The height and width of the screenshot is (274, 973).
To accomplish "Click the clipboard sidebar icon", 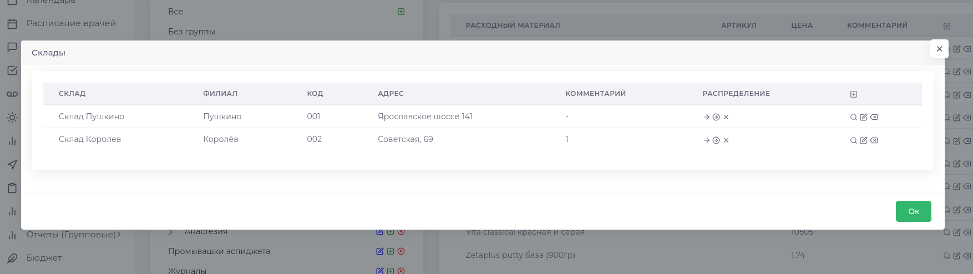I will 12,188.
